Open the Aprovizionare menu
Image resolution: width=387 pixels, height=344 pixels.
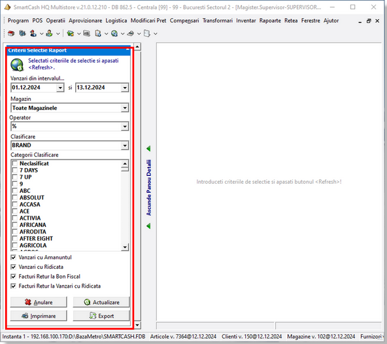point(86,20)
